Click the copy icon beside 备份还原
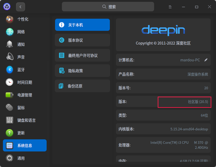 tap(61, 86)
